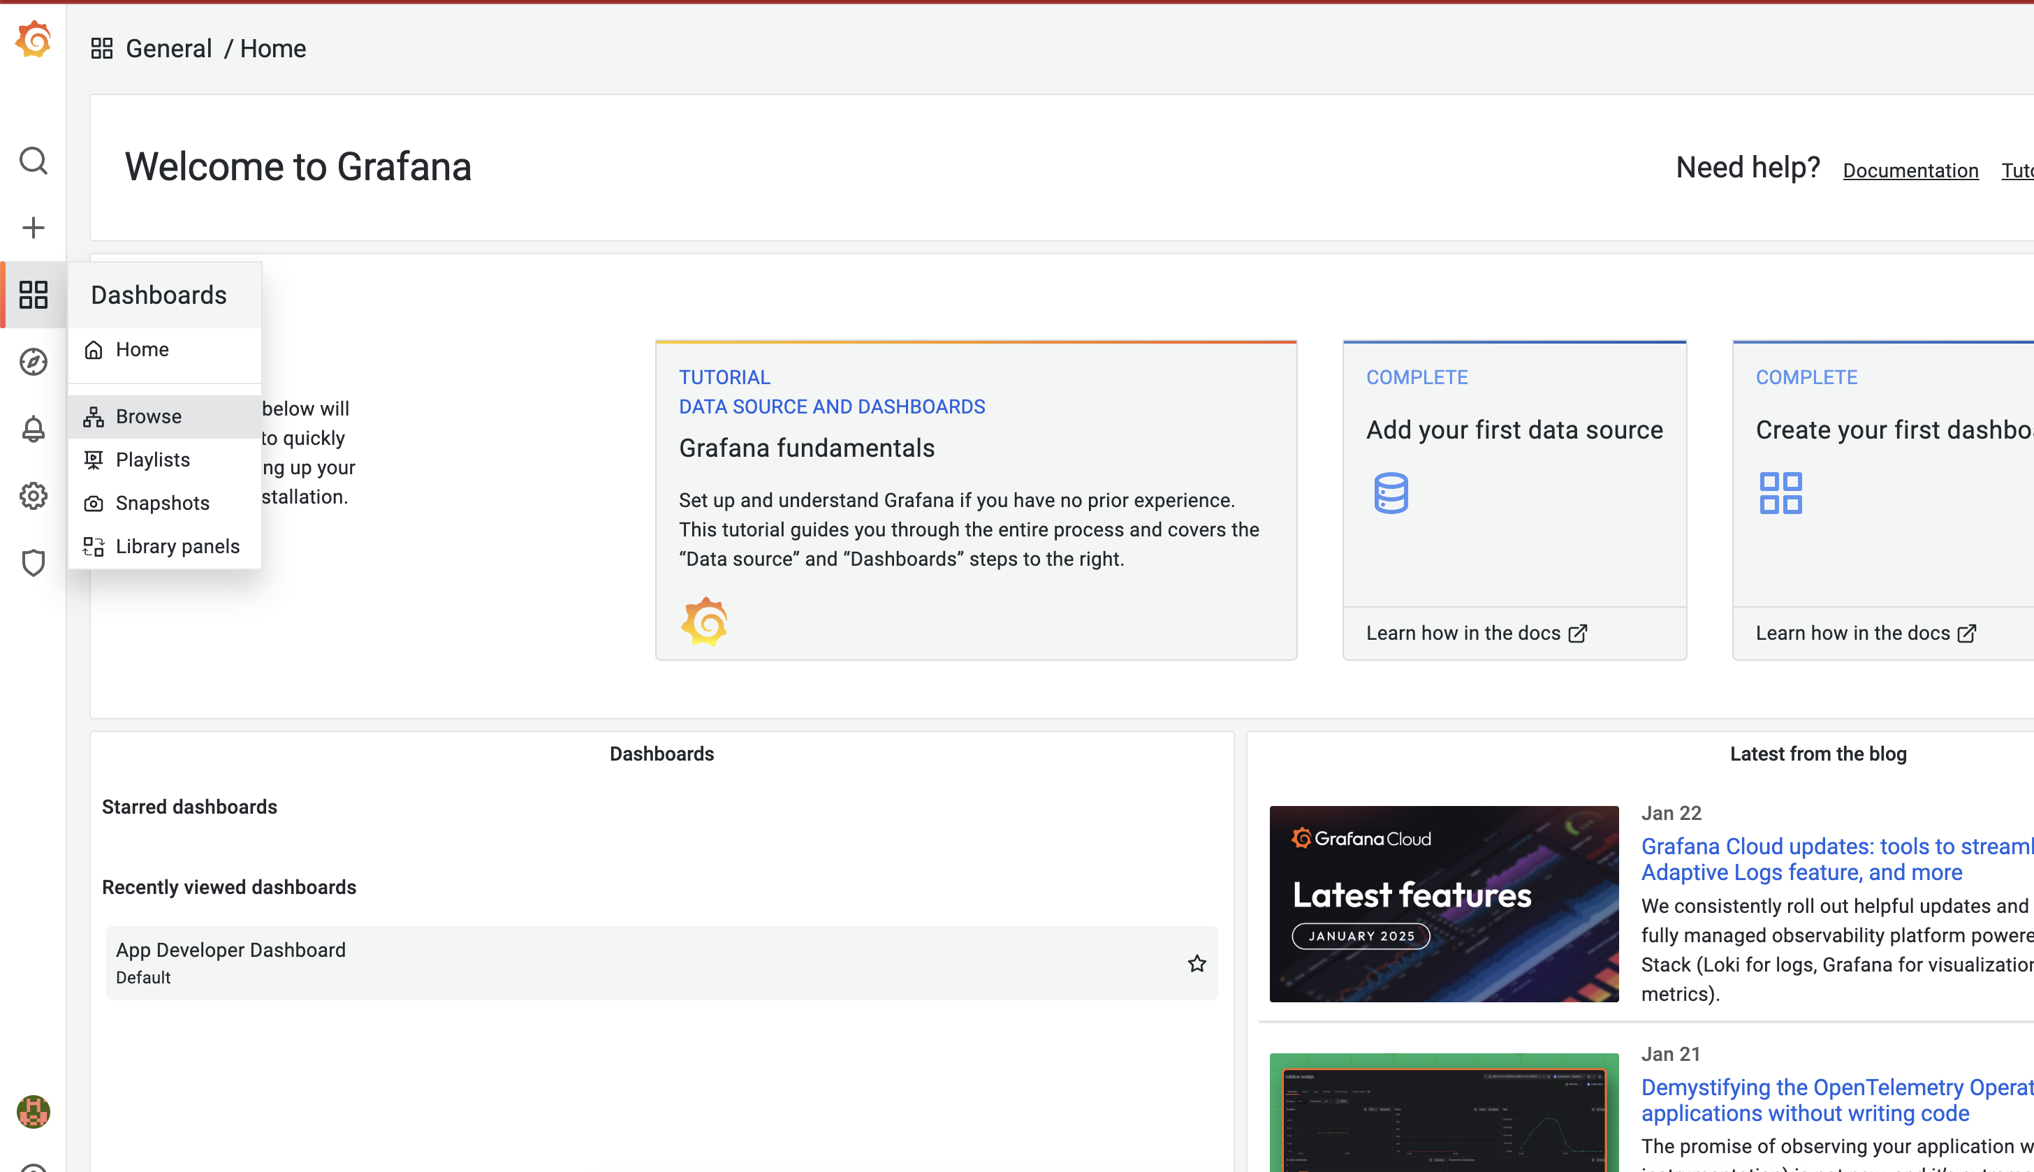Click the database icon in data source card

point(1391,492)
